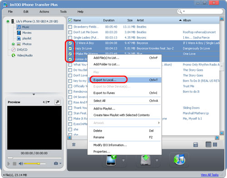
Task: Check the What You song checkbox
Action: point(70,64)
